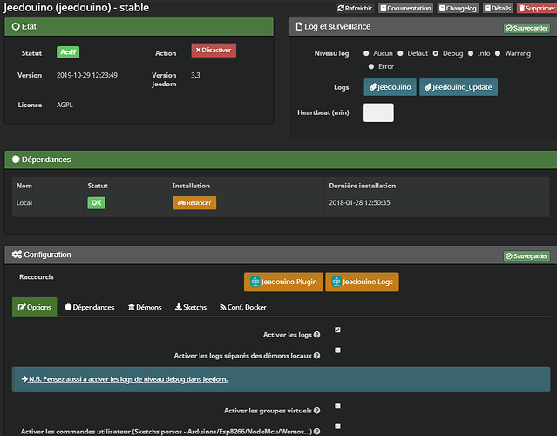Click the last installation date 2018-01-28 12:50:35
Screen dimensions: 557x436
click(359, 202)
